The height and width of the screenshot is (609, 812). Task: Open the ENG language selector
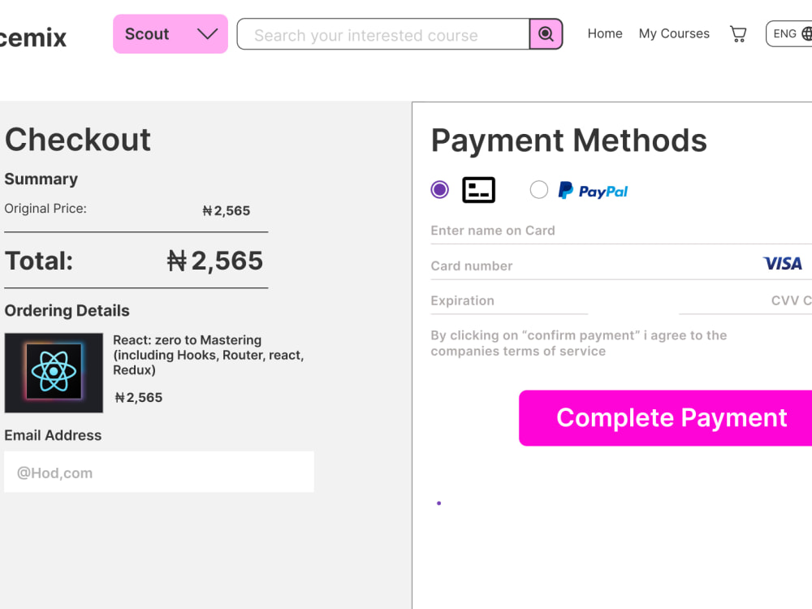click(x=788, y=33)
